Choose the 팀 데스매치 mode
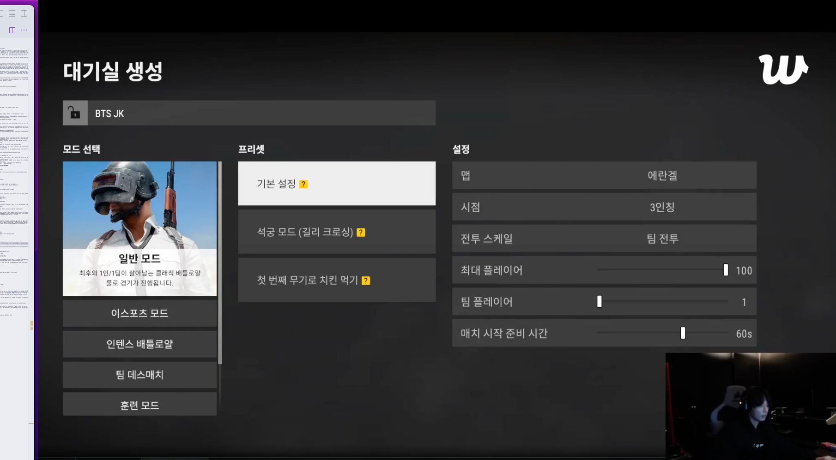This screenshot has height=460, width=836. [x=139, y=375]
